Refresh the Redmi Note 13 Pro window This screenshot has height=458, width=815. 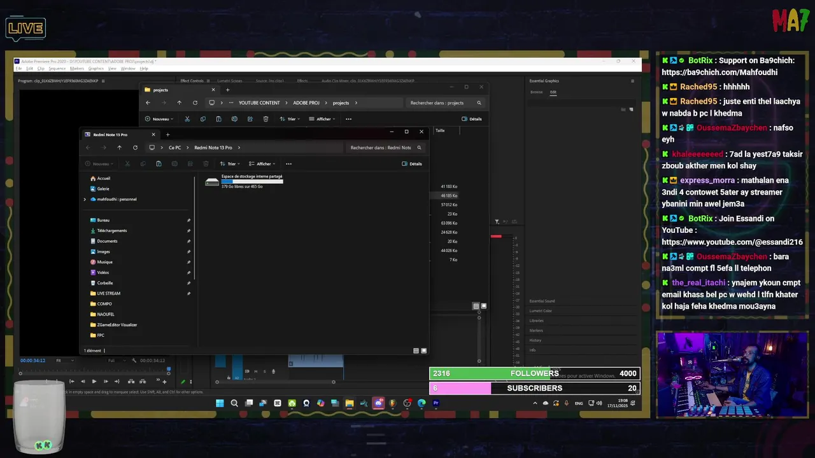click(135, 148)
